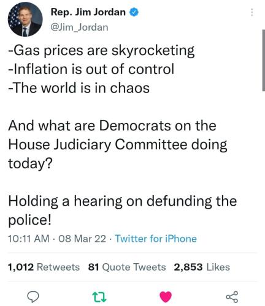Click 'Holding a hearing on defunding' text
The image size is (265, 306).
tap(110, 201)
